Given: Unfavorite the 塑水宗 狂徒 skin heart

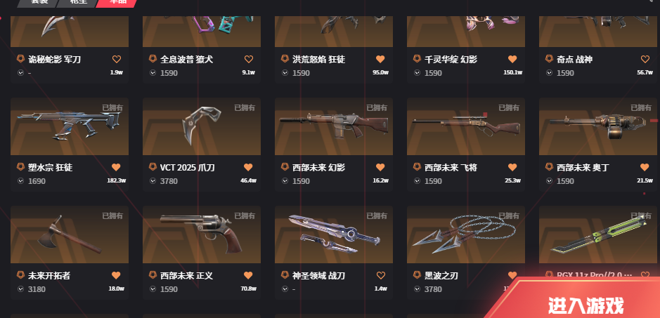Looking at the screenshot, I should (x=116, y=167).
